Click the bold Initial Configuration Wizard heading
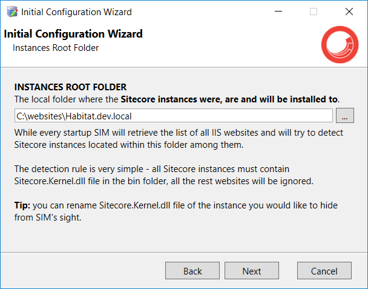This screenshot has width=368, height=289. 73,34
